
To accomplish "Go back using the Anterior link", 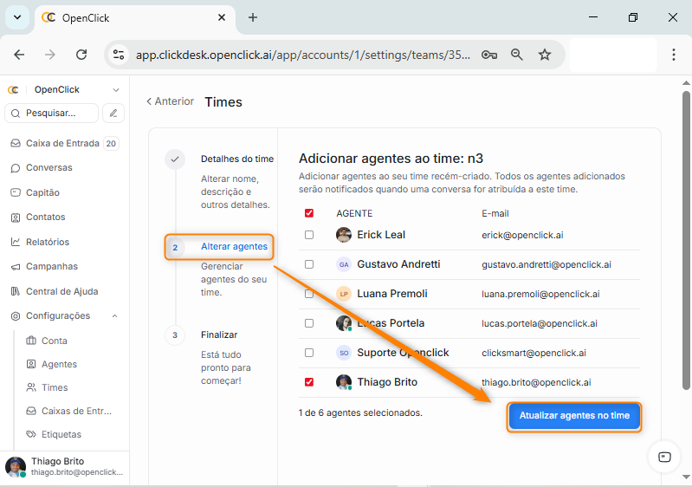I will 170,101.
